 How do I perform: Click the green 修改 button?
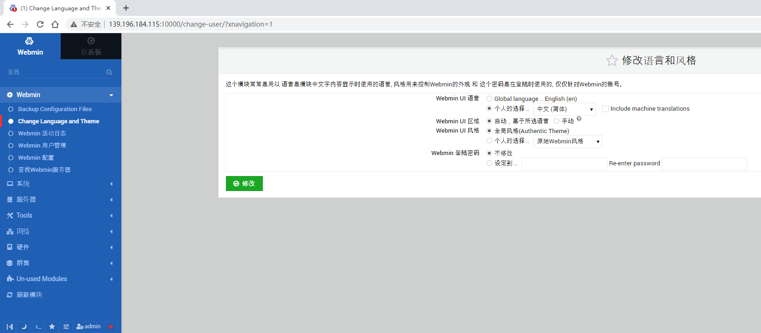244,184
